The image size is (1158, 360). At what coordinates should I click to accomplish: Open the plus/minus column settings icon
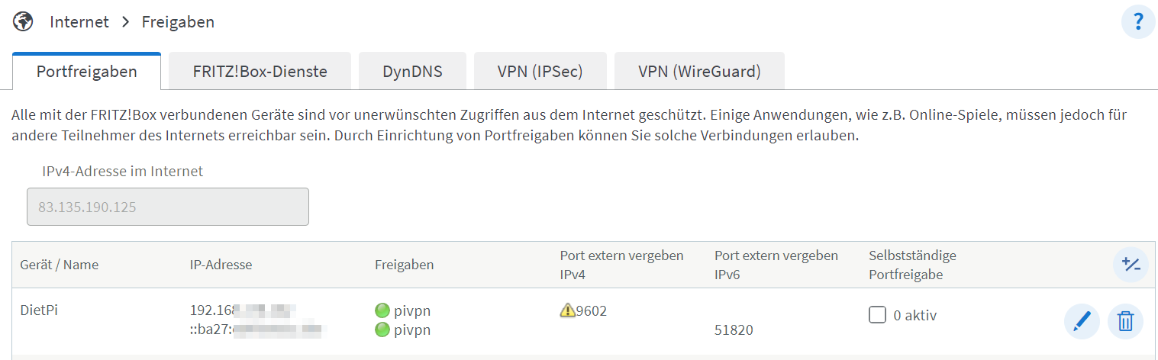tap(1131, 265)
